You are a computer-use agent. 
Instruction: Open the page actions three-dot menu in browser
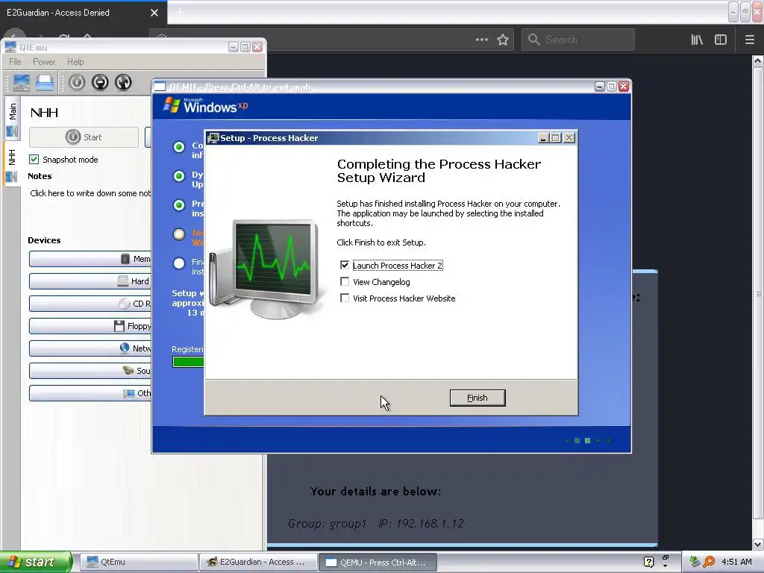pyautogui.click(x=481, y=40)
